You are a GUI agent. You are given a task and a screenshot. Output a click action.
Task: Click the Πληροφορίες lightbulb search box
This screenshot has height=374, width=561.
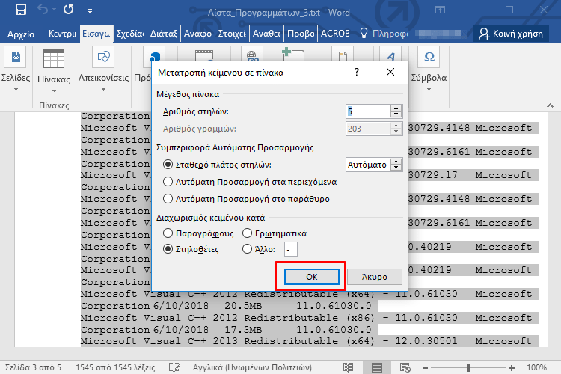384,34
